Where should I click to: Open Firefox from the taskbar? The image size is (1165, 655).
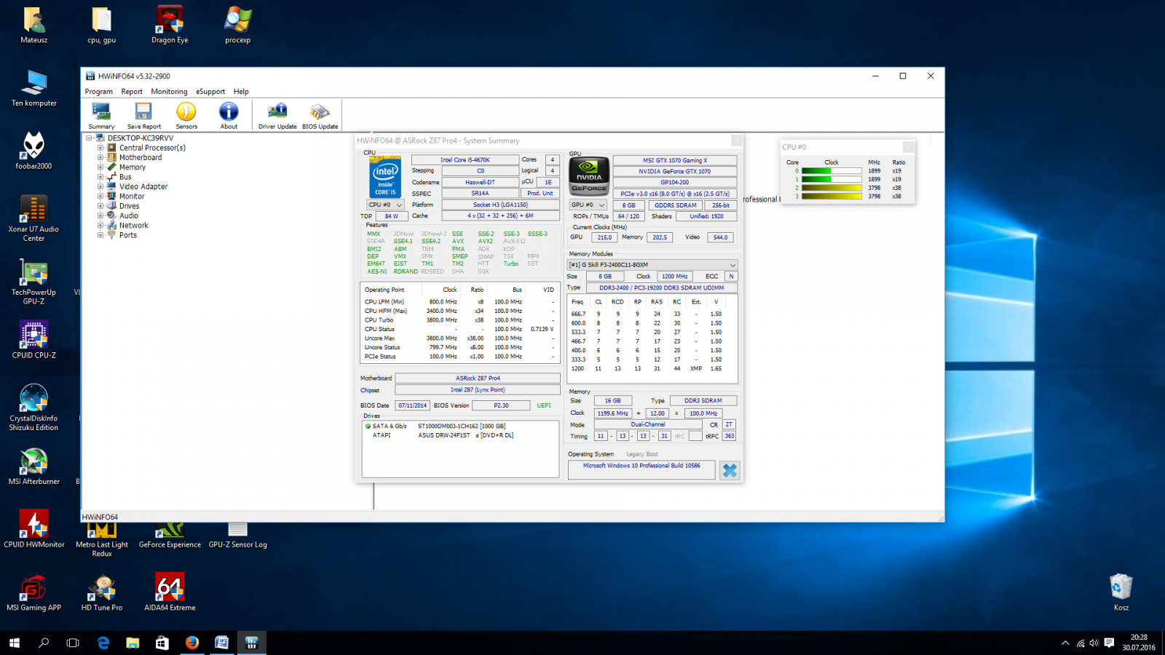tap(192, 643)
